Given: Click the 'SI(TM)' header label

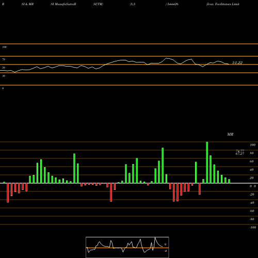Looking at the screenshot, I should click(x=98, y=4).
